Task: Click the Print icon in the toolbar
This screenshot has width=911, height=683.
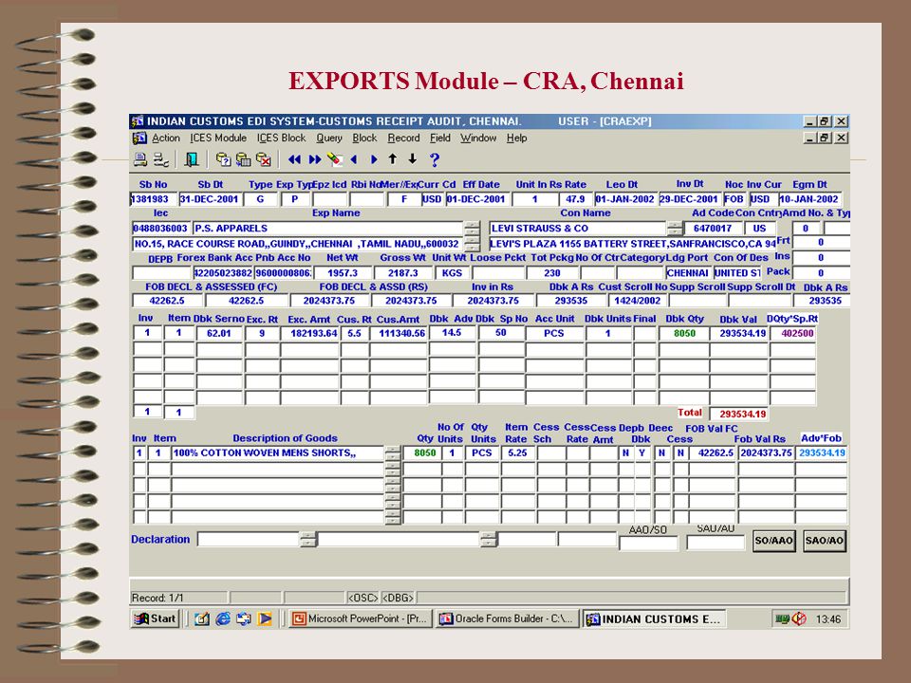Action: click(x=140, y=159)
